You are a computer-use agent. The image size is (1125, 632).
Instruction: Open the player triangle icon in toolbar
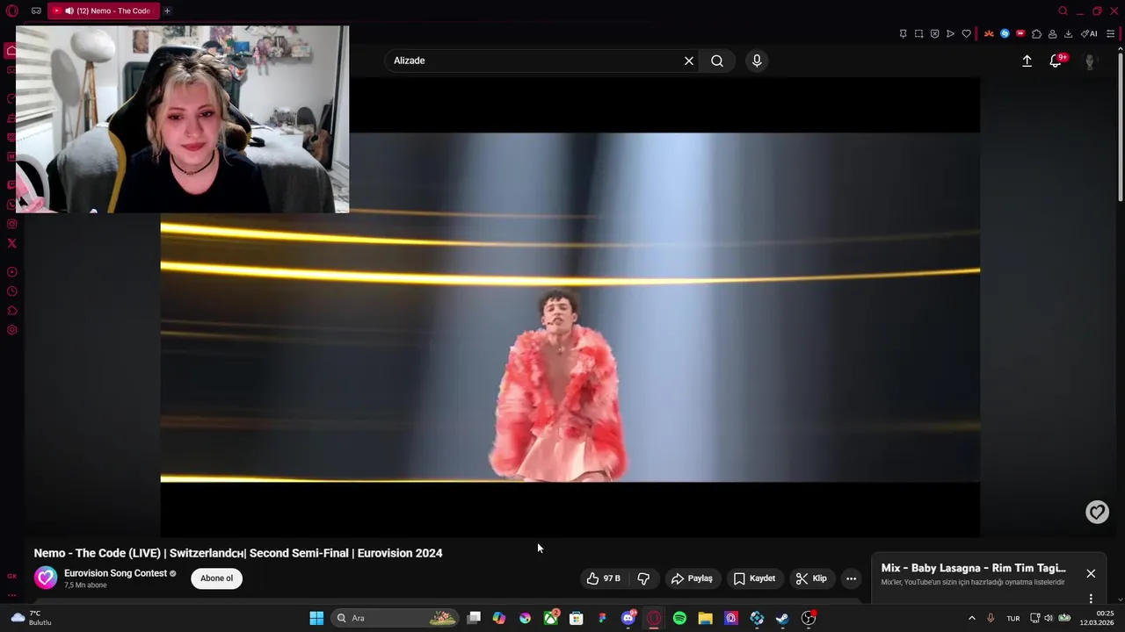(950, 34)
